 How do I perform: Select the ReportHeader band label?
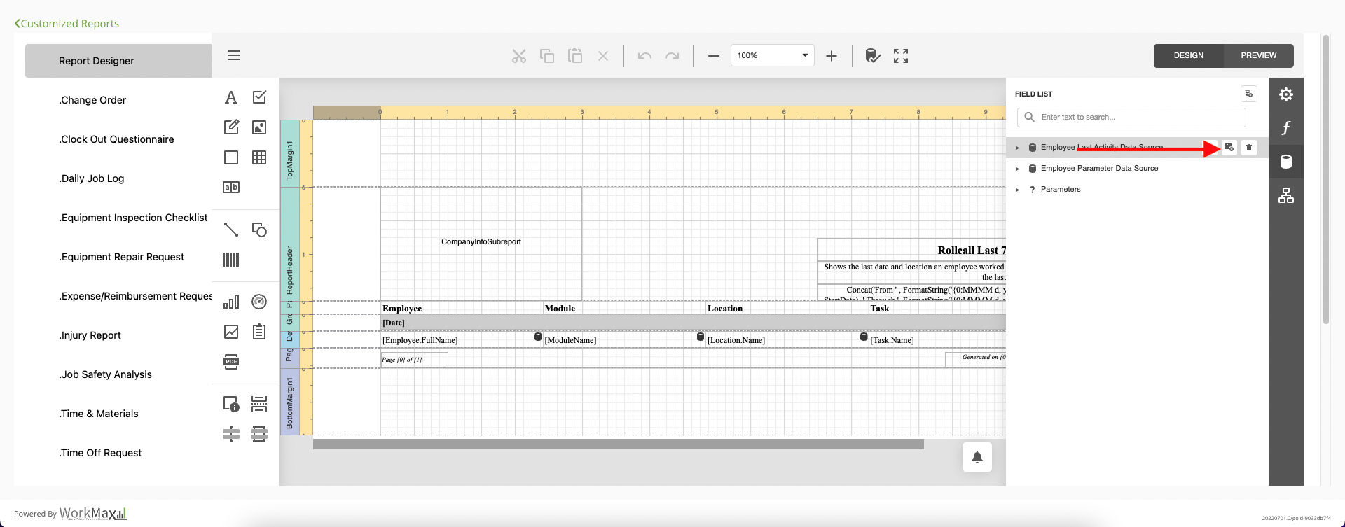(289, 244)
